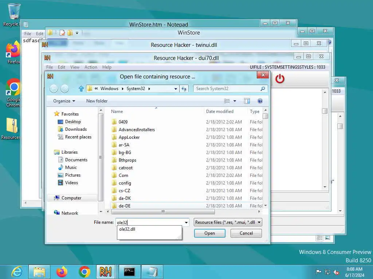Select Recent places in navigation pane
Image resolution: width=373 pixels, height=279 pixels.
coord(78,137)
